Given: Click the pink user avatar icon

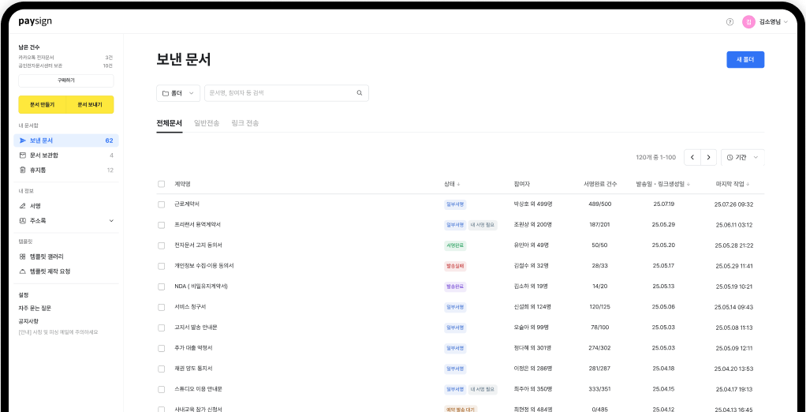Looking at the screenshot, I should click(748, 22).
